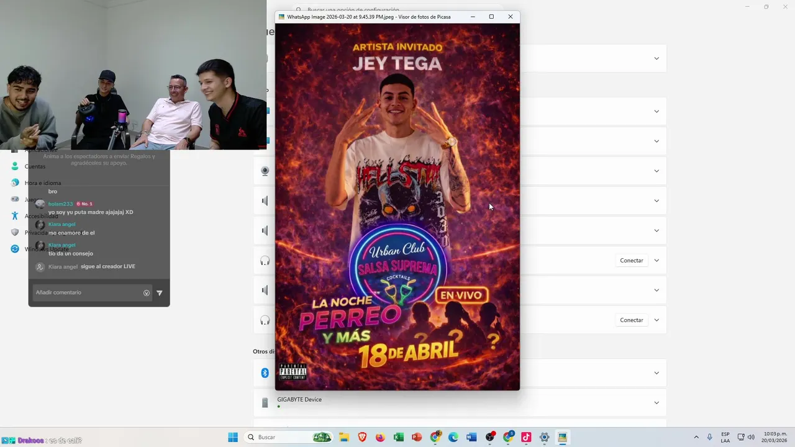Open Word from the taskbar

(x=471, y=437)
